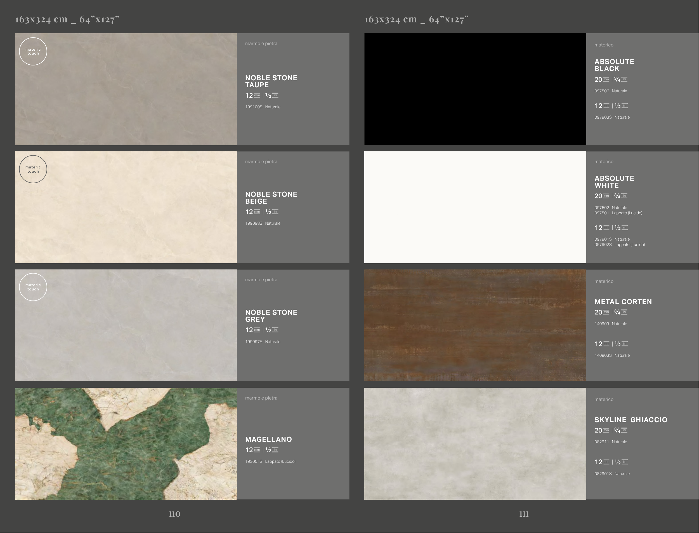Click 20 mm thickness icon under Absolute Black
The height and width of the screenshot is (533, 699).
click(x=606, y=79)
